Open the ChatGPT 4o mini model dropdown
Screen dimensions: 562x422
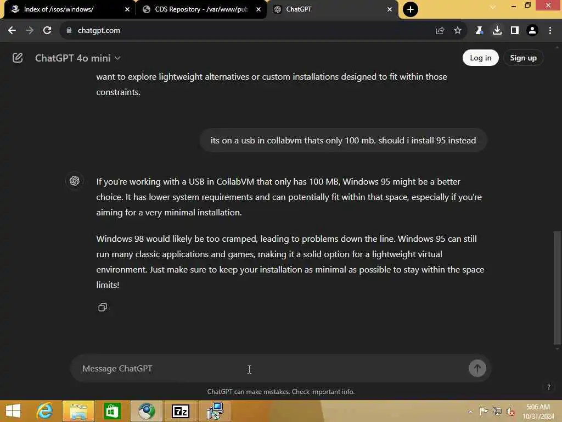[x=78, y=58]
